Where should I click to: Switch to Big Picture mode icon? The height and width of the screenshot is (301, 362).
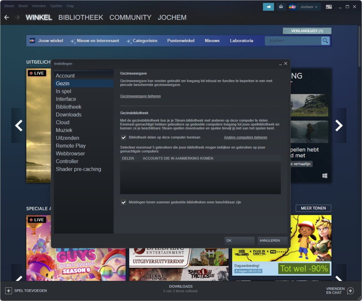click(329, 7)
